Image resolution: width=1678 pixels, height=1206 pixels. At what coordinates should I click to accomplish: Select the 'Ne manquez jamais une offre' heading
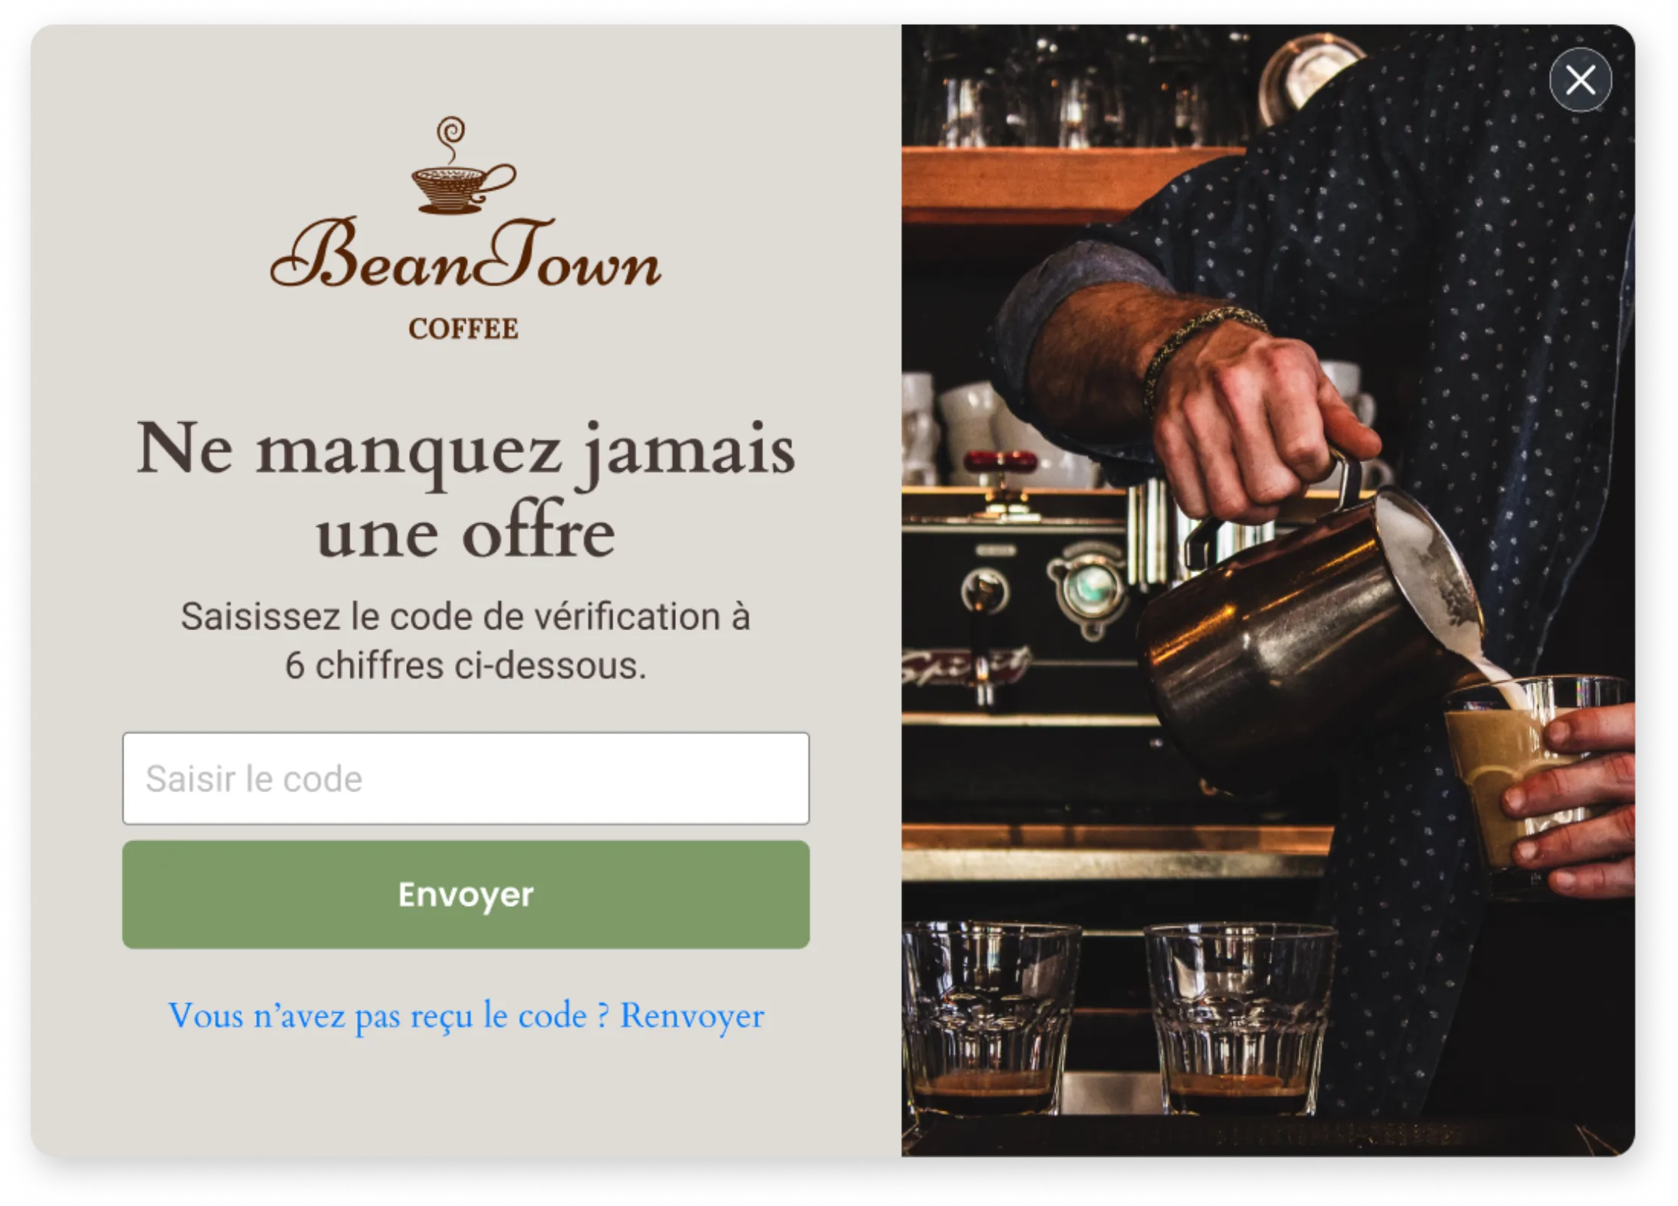coord(465,490)
